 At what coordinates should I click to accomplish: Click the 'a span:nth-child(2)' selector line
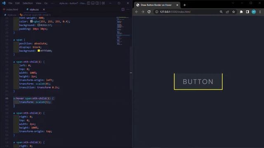click(29, 113)
